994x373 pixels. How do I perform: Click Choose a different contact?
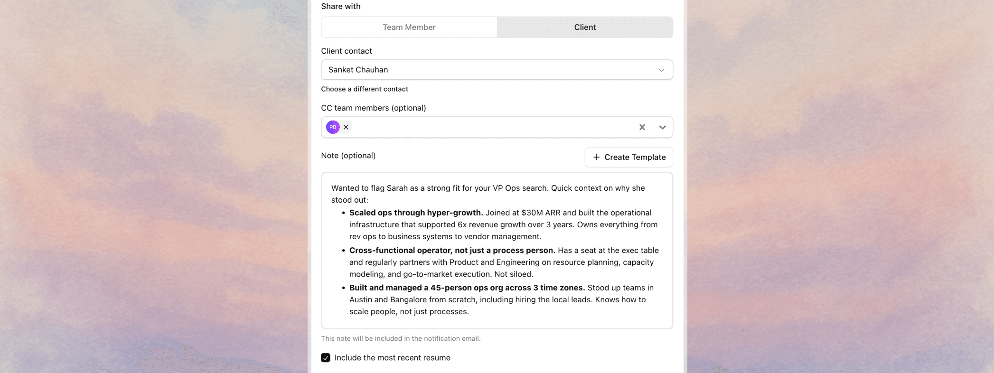coord(365,89)
